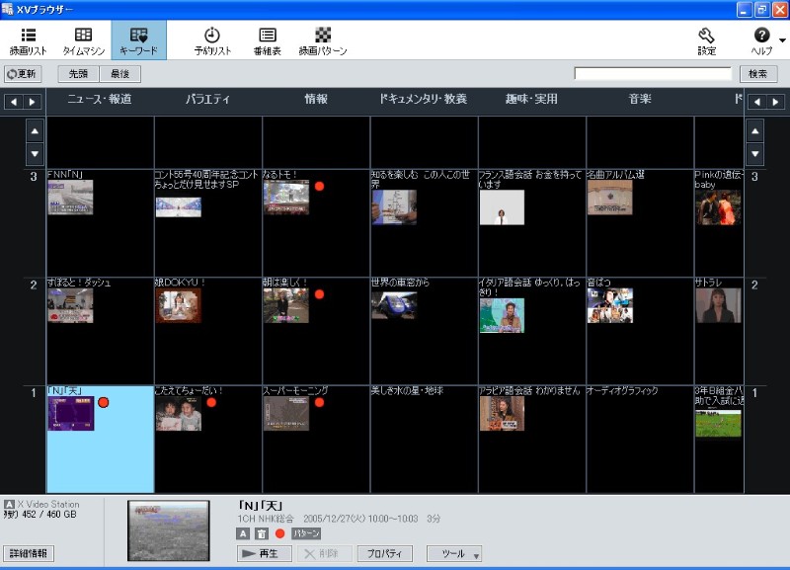Play the selected recording with 再生
The height and width of the screenshot is (570, 790).
pyautogui.click(x=265, y=554)
